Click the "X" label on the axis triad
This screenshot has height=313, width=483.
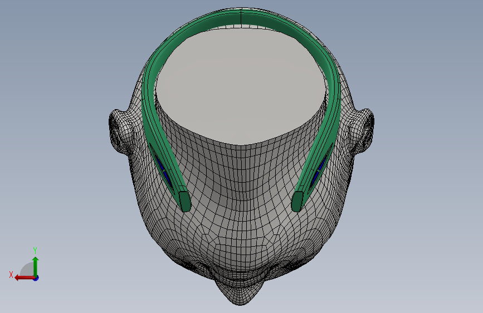pyautogui.click(x=11, y=275)
